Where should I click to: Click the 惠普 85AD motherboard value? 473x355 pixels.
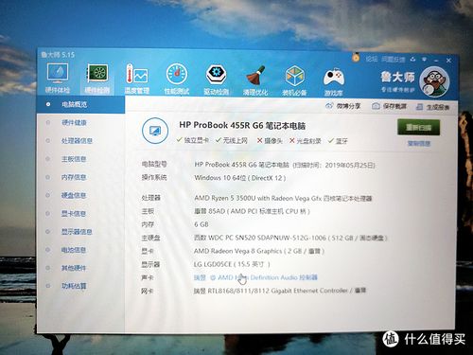(x=252, y=211)
